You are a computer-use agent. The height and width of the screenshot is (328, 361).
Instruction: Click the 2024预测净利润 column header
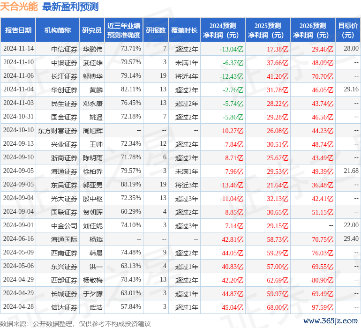point(223,30)
